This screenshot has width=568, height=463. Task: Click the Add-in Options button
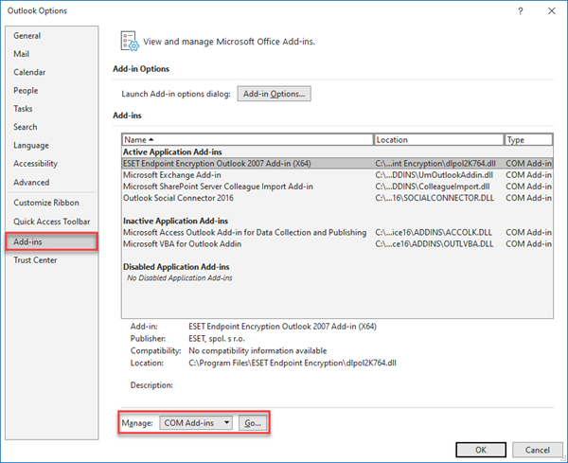(274, 94)
